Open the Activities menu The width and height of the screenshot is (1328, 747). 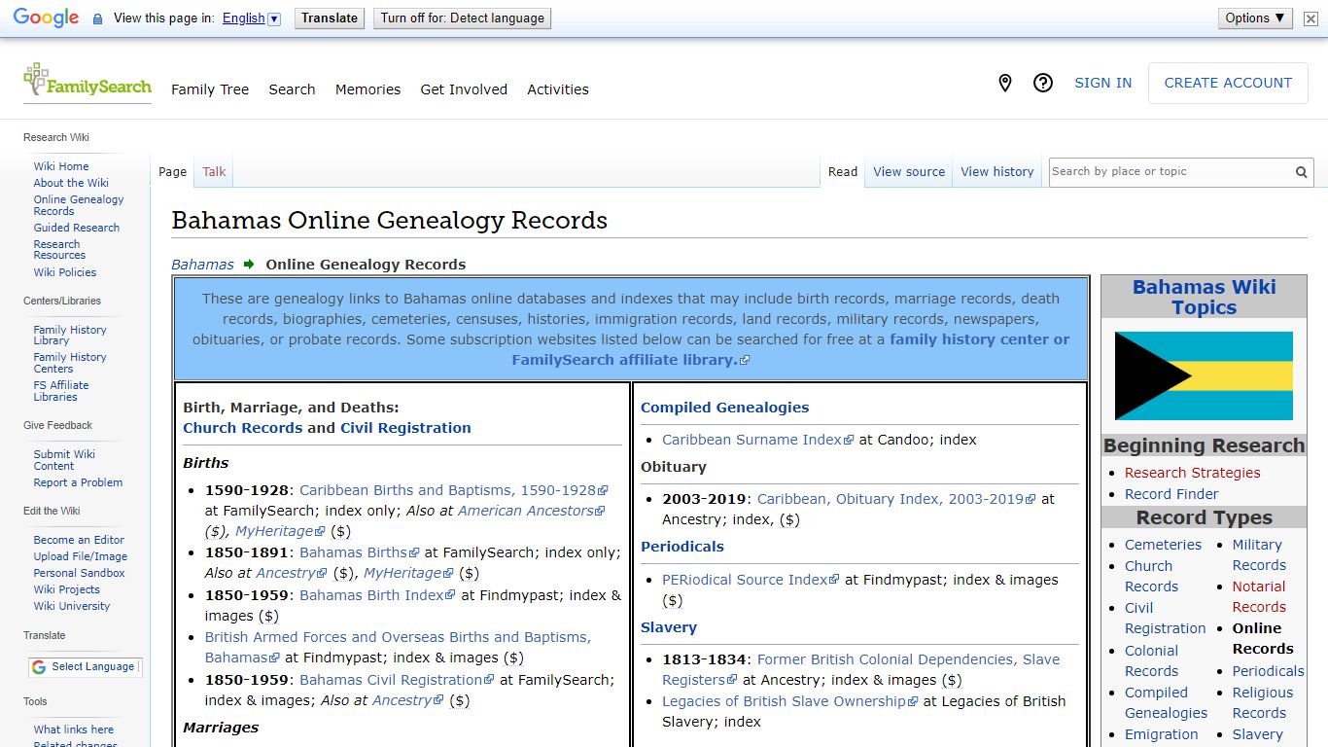[x=558, y=89]
